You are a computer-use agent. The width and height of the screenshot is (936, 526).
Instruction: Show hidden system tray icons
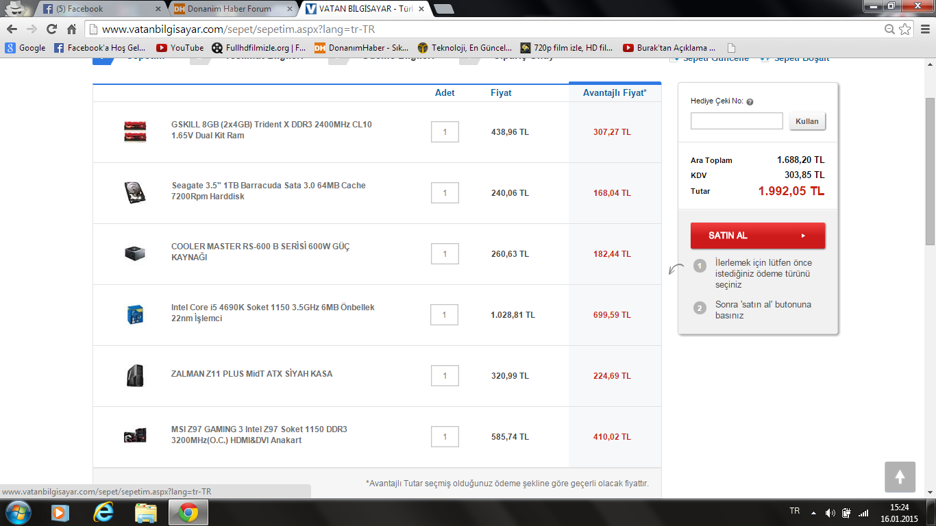[813, 512]
